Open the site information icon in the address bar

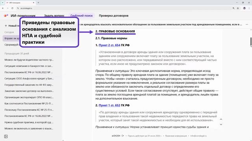(18, 8)
